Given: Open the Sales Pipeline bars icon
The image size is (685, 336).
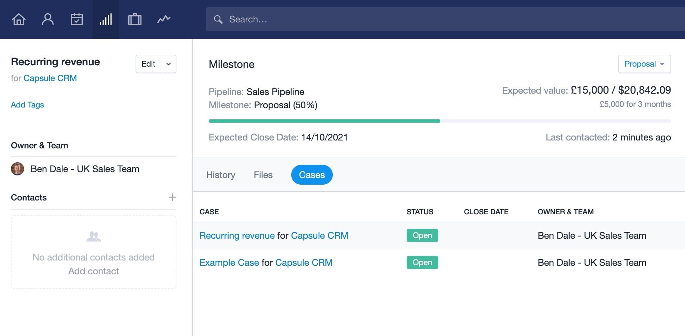Looking at the screenshot, I should (106, 19).
